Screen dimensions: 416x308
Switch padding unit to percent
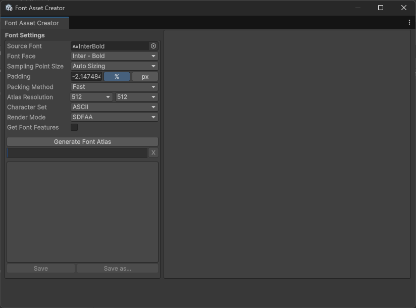(117, 77)
